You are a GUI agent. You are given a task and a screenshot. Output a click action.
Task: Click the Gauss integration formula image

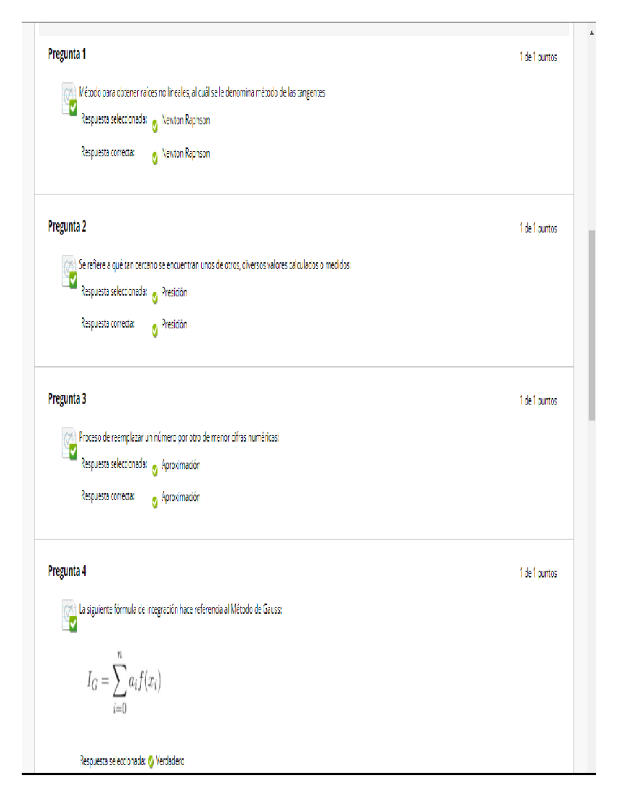(x=126, y=682)
